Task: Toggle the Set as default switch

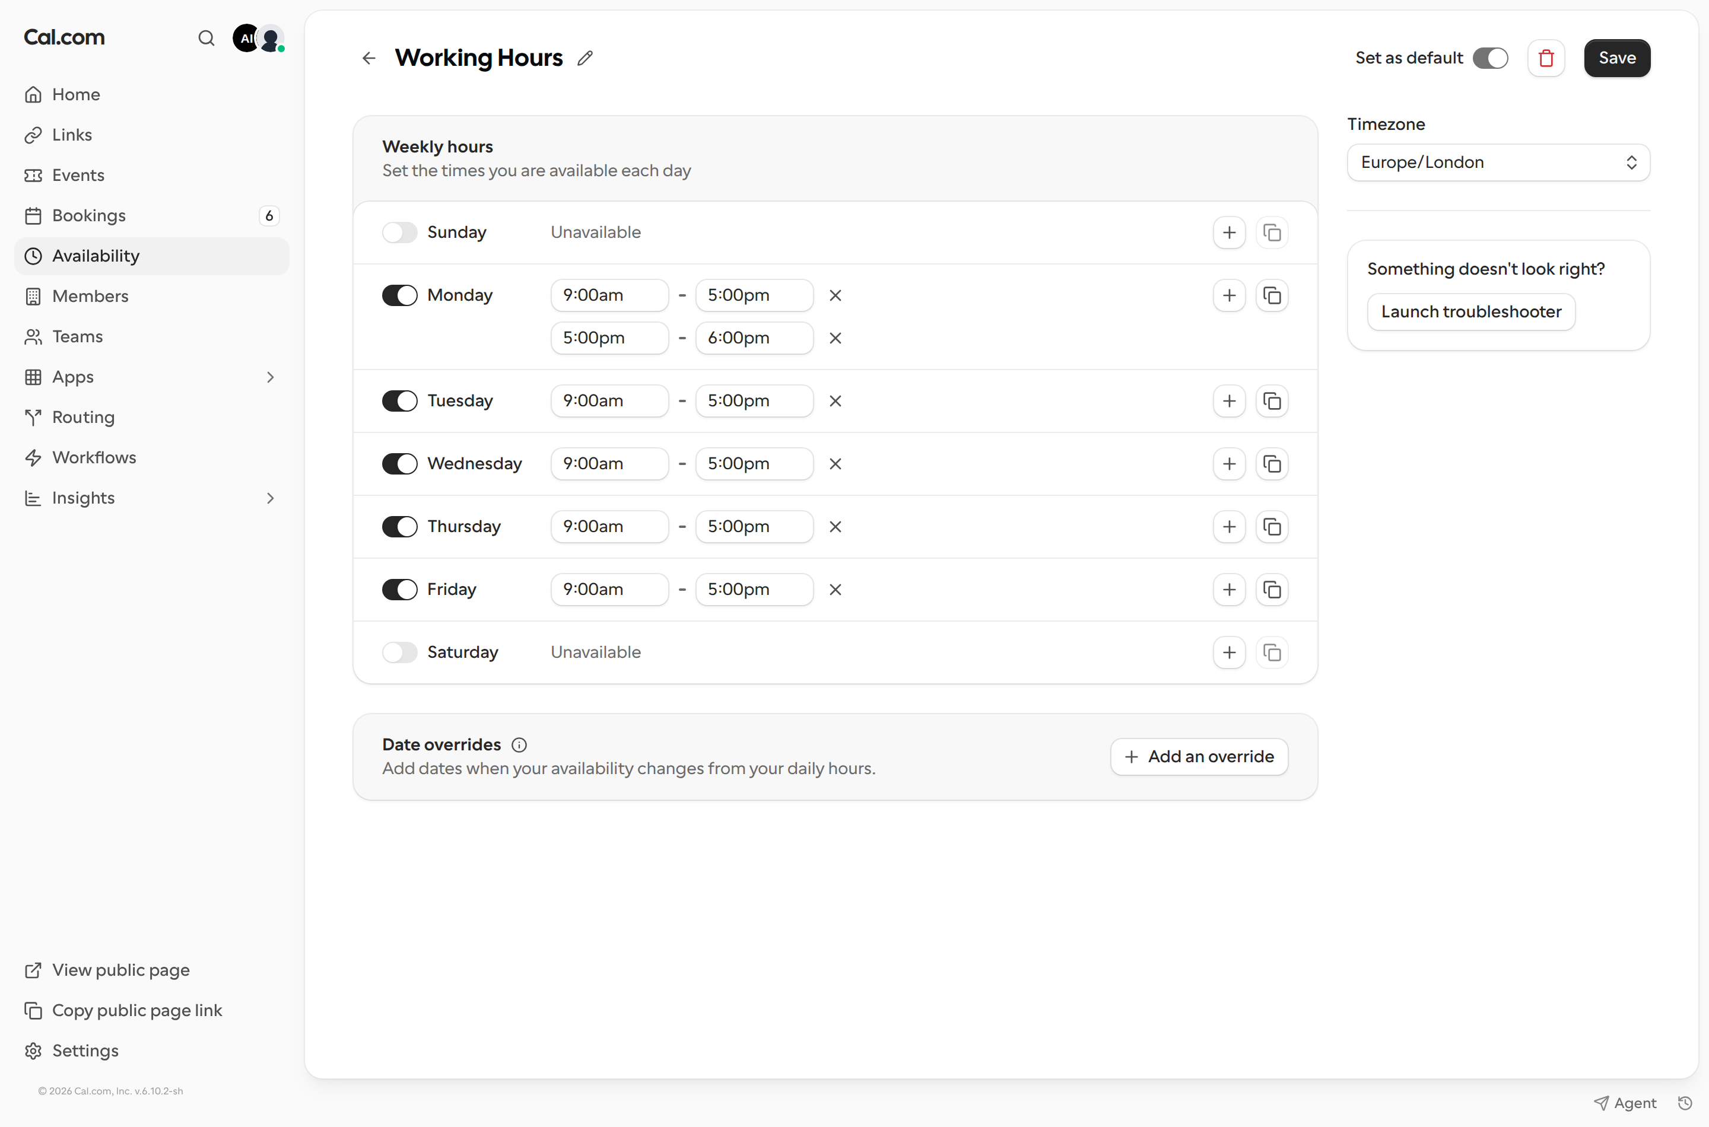Action: click(x=1489, y=58)
